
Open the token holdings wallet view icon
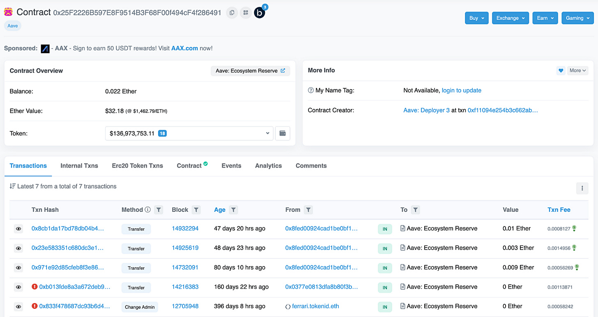(x=283, y=133)
